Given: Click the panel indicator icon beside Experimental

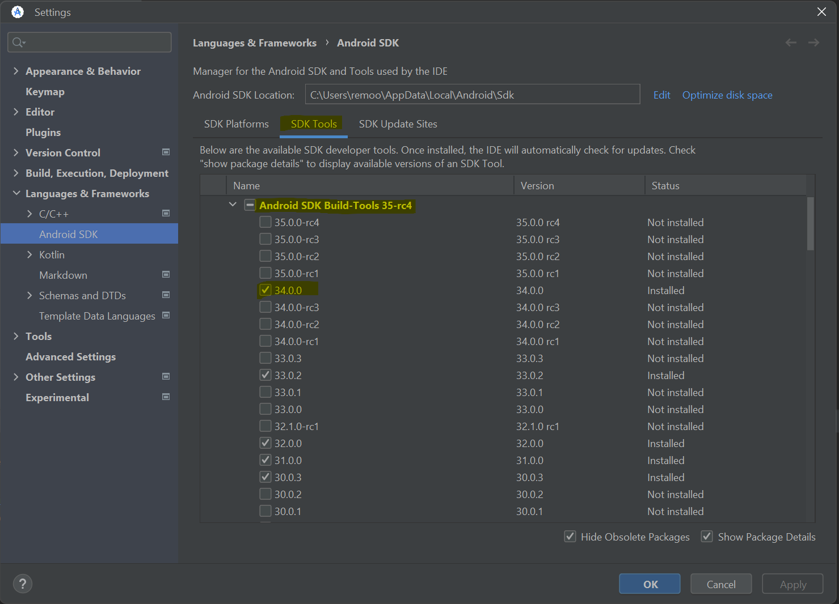Looking at the screenshot, I should tap(166, 397).
